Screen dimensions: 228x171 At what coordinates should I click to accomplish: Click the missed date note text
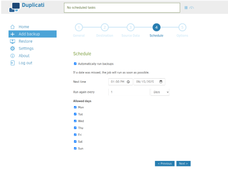click(111, 72)
